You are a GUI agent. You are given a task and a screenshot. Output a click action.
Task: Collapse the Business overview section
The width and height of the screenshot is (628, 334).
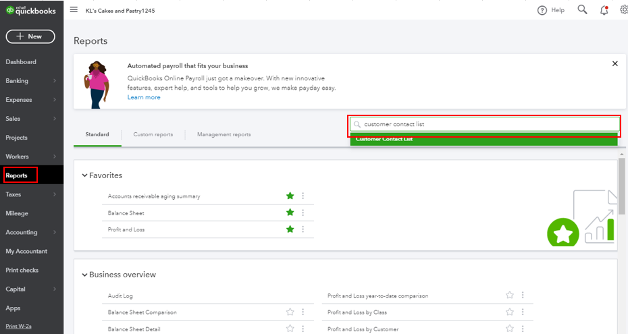coord(84,275)
